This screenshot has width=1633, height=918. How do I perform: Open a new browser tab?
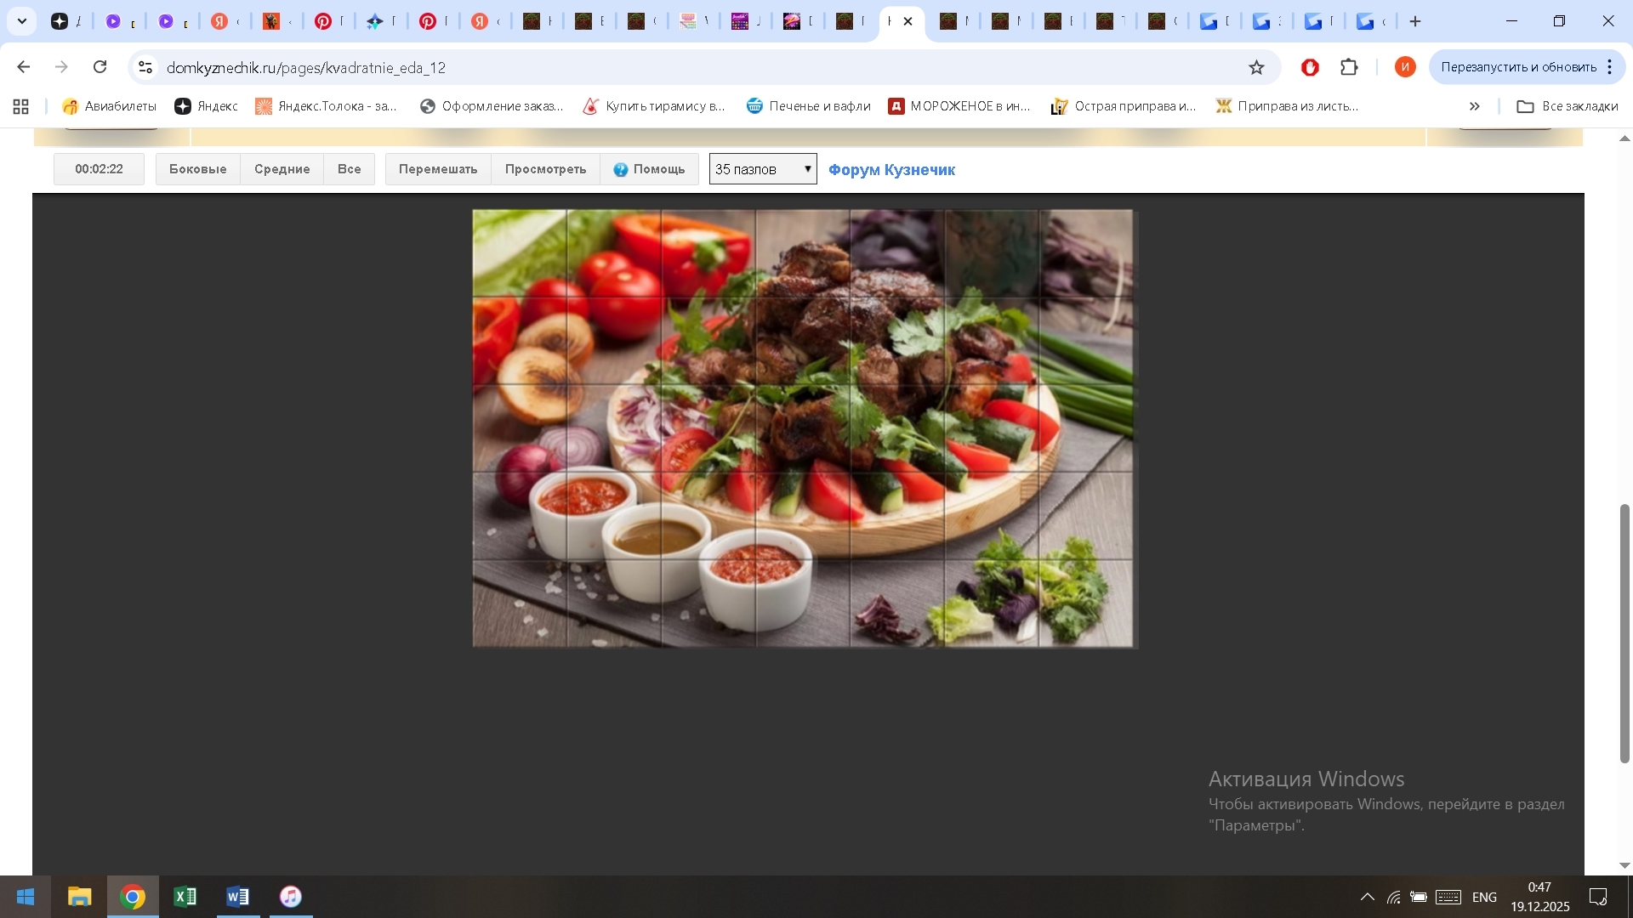click(x=1415, y=21)
